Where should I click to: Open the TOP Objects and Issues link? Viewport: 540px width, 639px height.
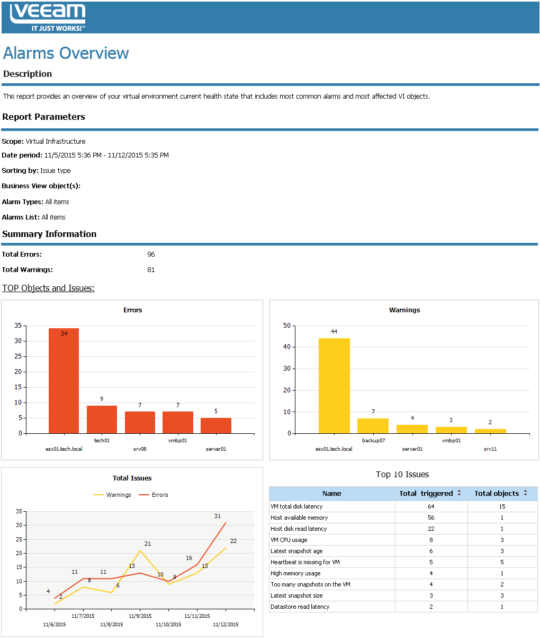48,288
